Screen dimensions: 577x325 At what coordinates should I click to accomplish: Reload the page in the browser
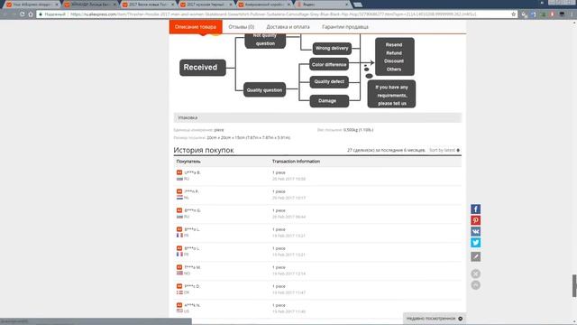(x=22, y=14)
